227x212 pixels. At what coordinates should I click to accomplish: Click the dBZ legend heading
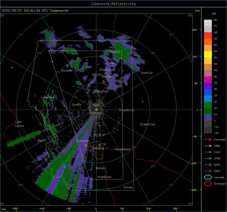[x=214, y=13]
